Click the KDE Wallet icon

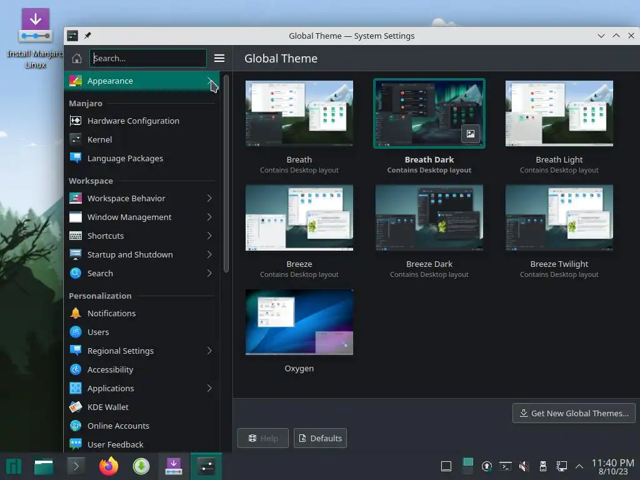76,407
